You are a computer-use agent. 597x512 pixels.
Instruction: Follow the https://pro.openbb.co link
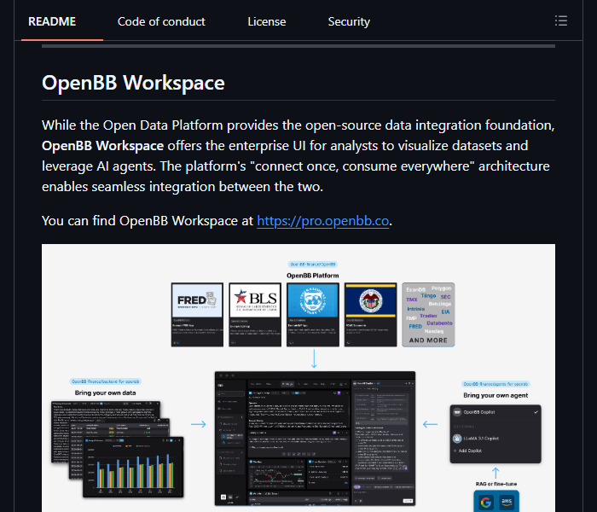pos(323,221)
